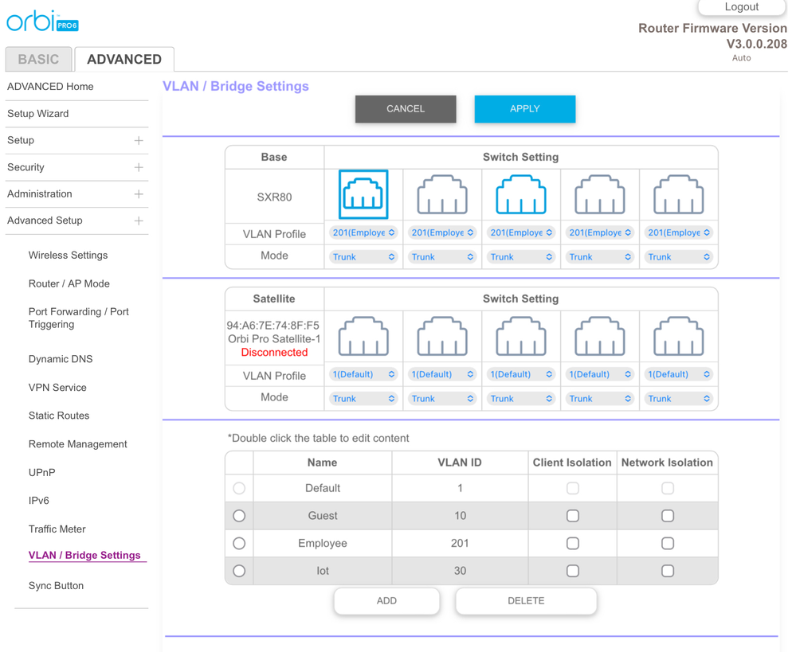The image size is (796, 652).
Task: Select the Guest VLAN radio button
Action: (x=239, y=516)
